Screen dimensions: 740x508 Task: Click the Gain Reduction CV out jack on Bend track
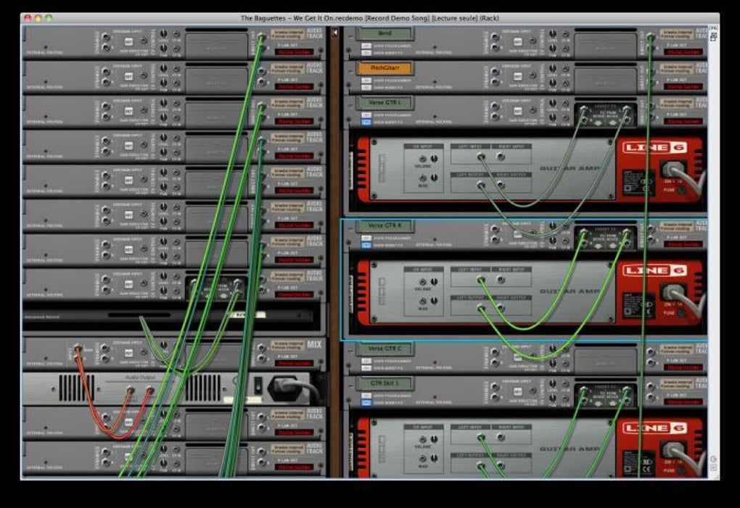click(533, 41)
